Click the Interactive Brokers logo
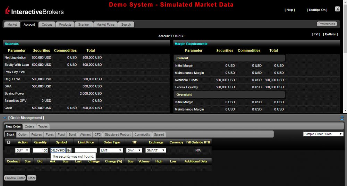The width and height of the screenshot is (347, 186). coord(34,11)
